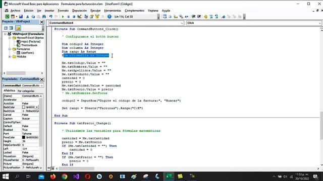The height and width of the screenshot is (181, 323).
Task: Click View Code icon in Project panel
Action: 6,28
